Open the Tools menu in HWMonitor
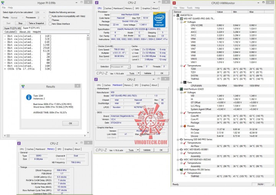276x195 pixels. tap(190, 8)
